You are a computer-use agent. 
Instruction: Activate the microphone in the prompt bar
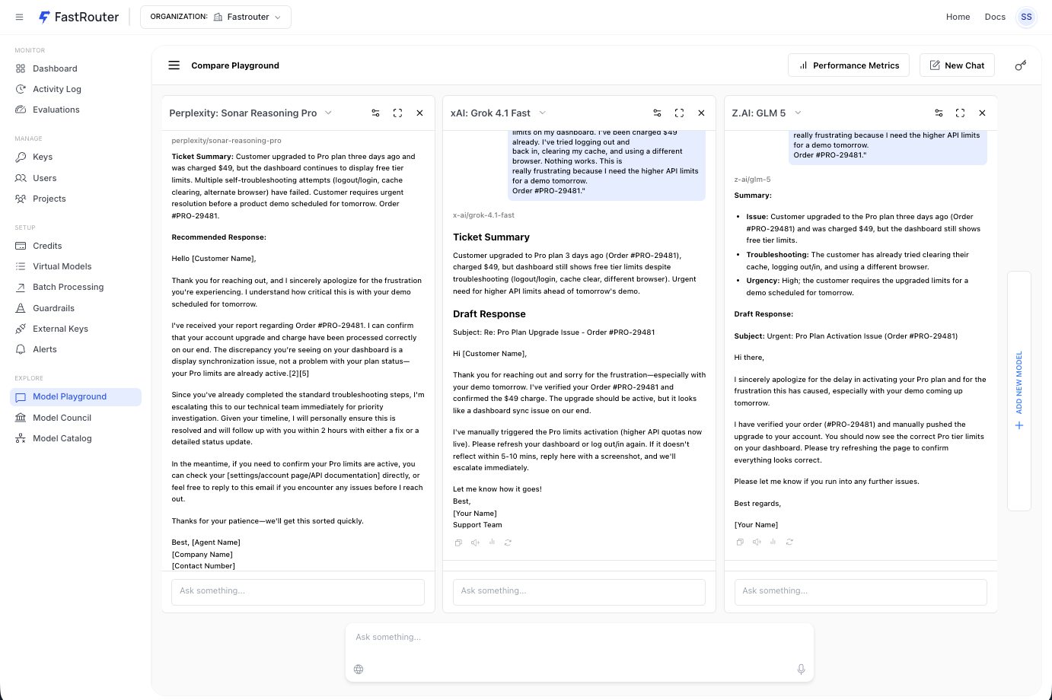coord(801,669)
